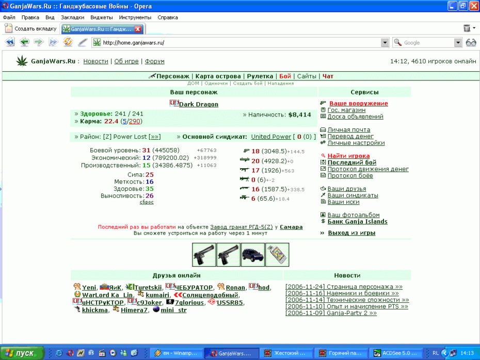480x360 pixels.
Task: Click the wand (pencil) toolbar icon
Action: pyautogui.click(x=83, y=42)
